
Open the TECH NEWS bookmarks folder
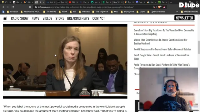50,12
